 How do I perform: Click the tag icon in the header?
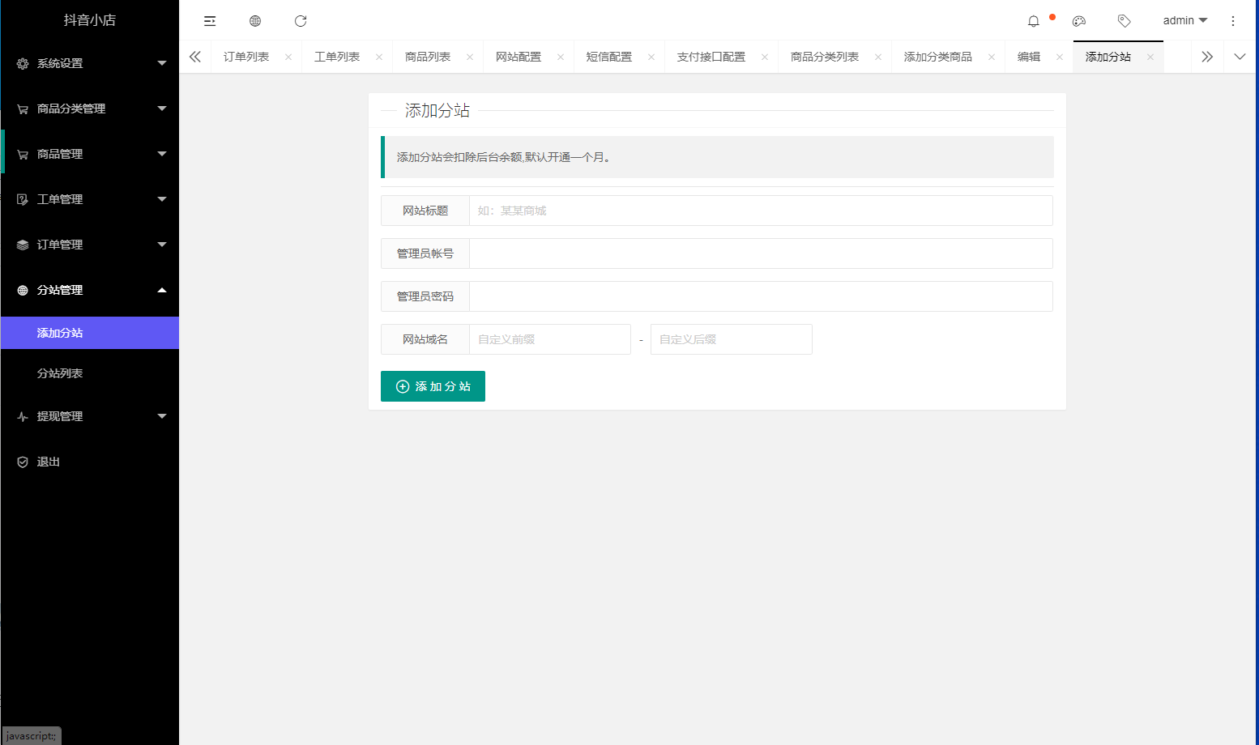coord(1124,20)
